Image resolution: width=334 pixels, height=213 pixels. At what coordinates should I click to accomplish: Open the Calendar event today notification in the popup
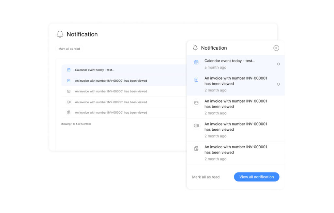point(230,61)
